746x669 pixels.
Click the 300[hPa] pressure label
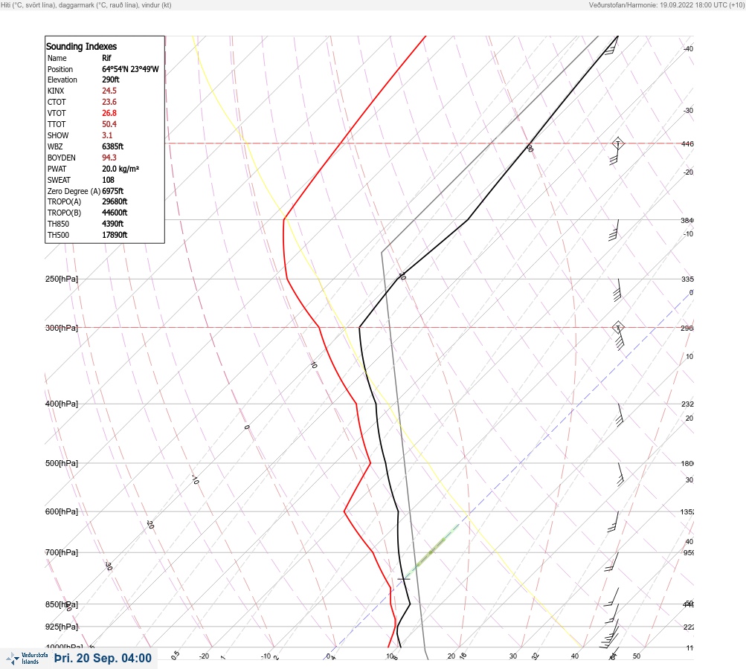coord(62,328)
